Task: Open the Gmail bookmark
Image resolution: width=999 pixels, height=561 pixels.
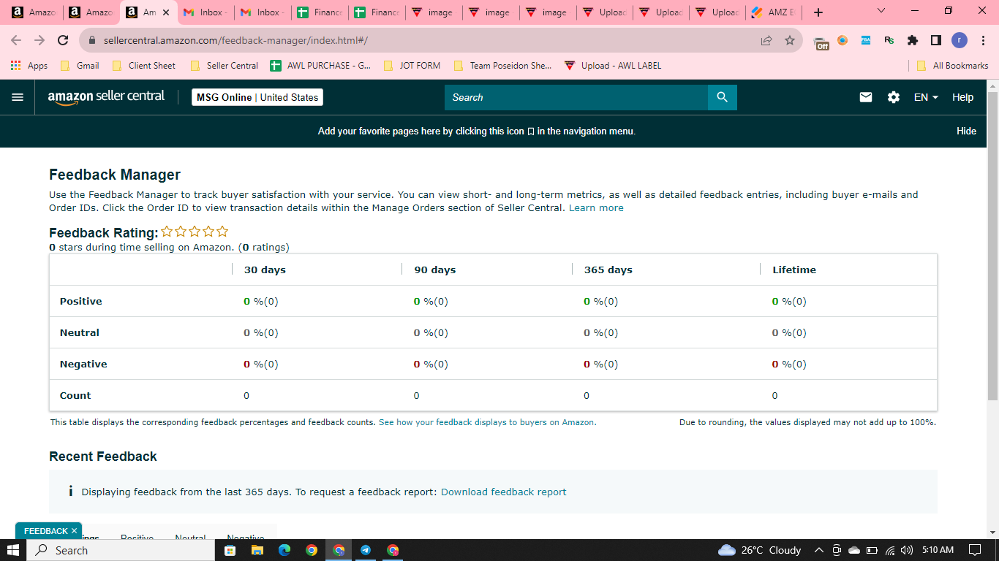Action: [80, 66]
